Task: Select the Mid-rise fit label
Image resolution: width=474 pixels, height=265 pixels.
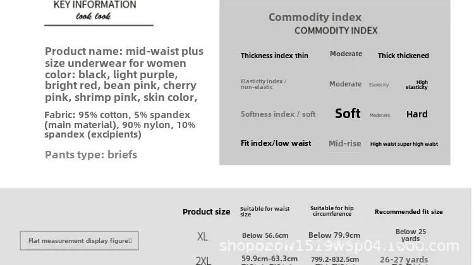Action: pyautogui.click(x=345, y=143)
